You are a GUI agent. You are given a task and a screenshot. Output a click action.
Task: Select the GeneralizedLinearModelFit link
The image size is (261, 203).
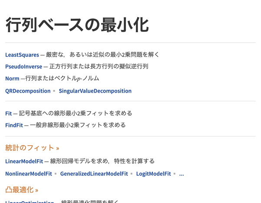point(94,173)
